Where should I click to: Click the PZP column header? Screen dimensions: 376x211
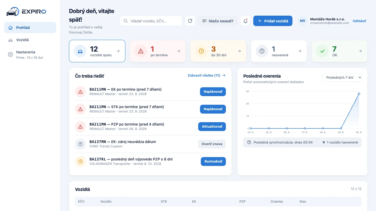pos(242,201)
